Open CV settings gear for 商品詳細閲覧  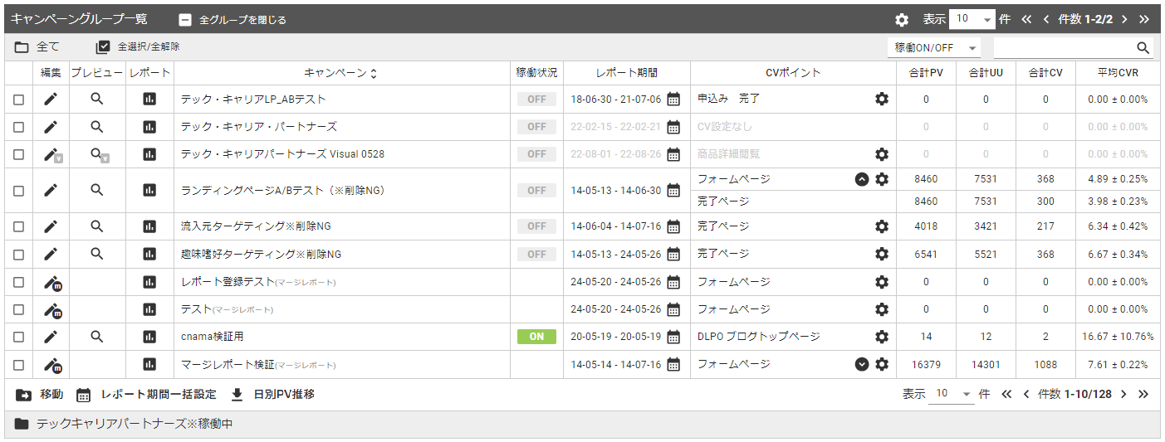click(882, 154)
